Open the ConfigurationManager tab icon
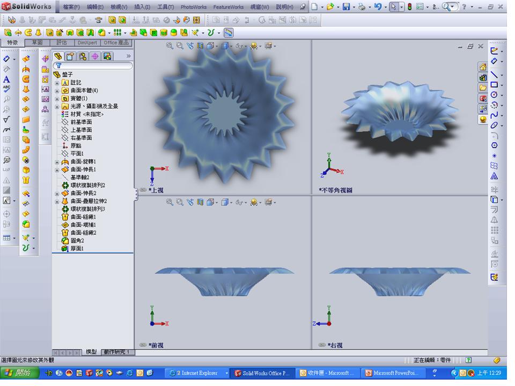 click(83, 56)
